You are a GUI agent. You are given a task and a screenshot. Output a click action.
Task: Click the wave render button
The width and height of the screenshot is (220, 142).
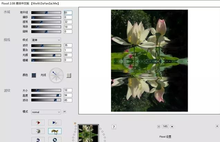[x=55, y=131]
